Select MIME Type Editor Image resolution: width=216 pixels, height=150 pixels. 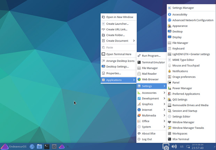(191, 60)
